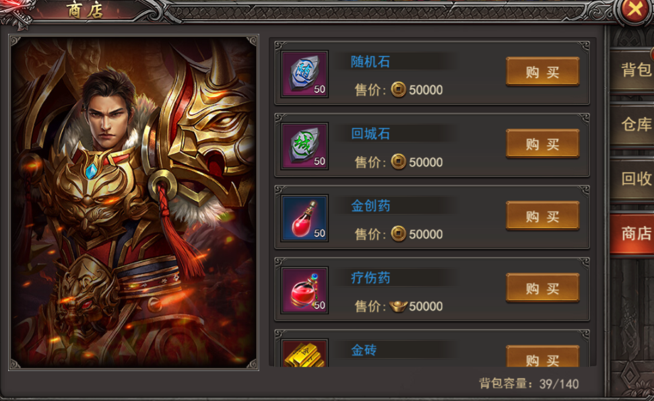
Task: Click the gold ingot icon beside 疗伤药 price
Action: (x=398, y=306)
